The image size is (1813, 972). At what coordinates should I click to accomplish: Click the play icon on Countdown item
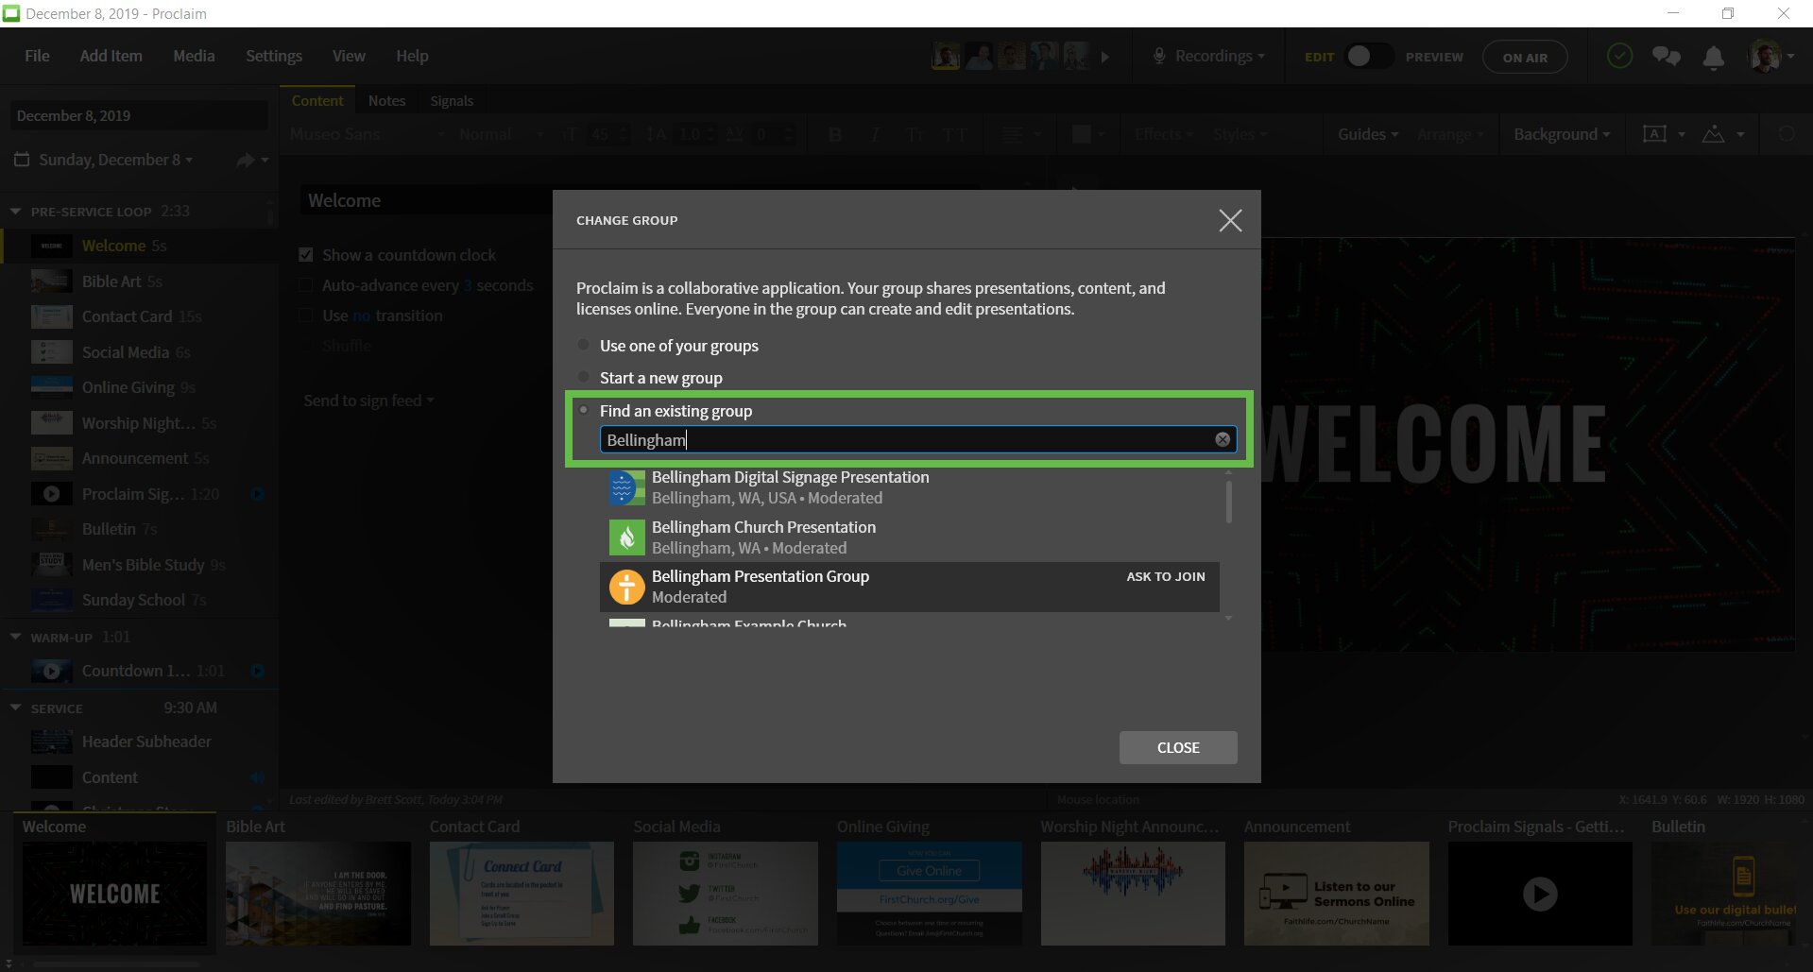point(52,671)
